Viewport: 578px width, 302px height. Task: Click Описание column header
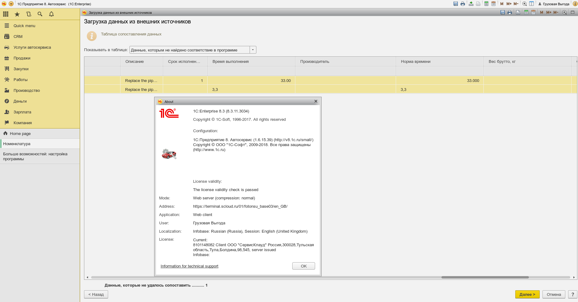pos(141,61)
